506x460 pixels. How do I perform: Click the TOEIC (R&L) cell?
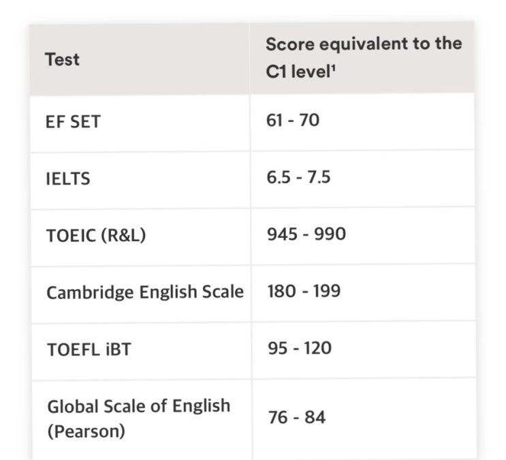[96, 236]
